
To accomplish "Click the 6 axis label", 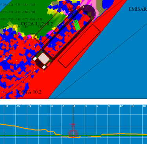I will [x=97, y=106].
